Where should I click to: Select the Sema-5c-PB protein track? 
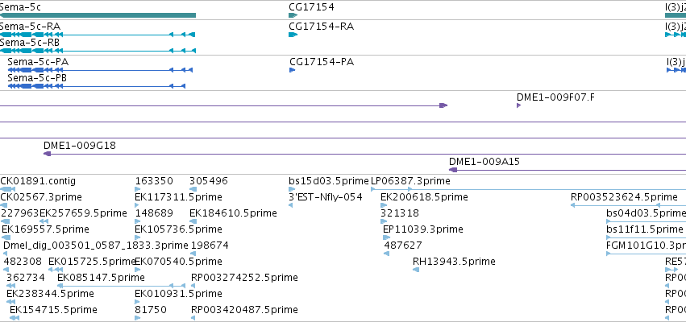point(97,86)
